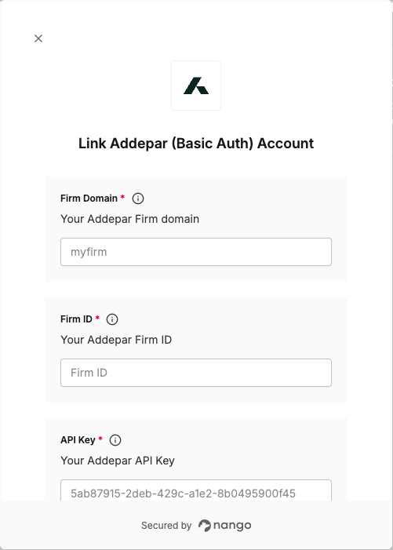This screenshot has height=550, width=393.
Task: Focus the myfirm Firm Domain field
Action: (196, 252)
